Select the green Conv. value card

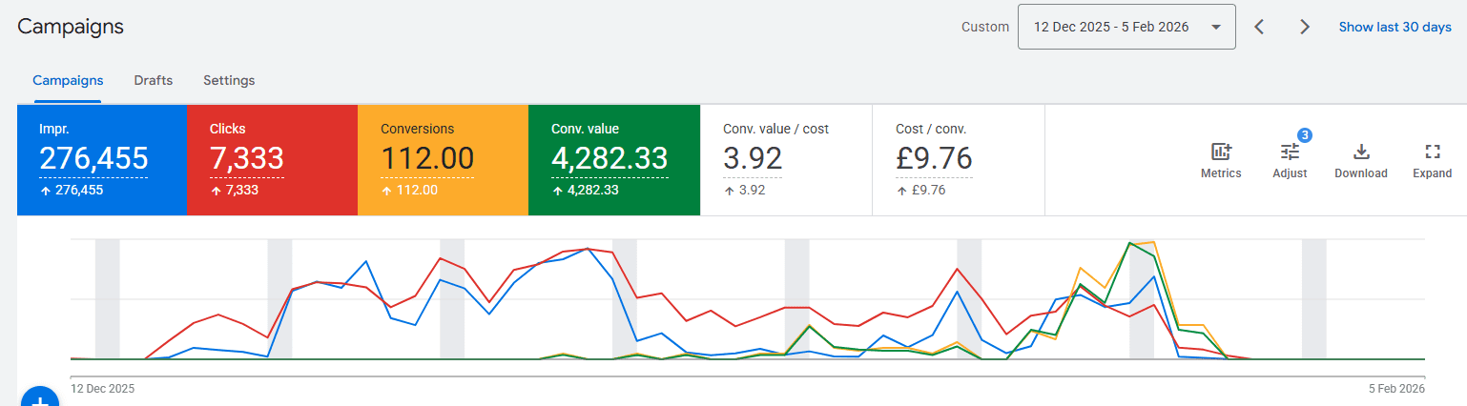point(613,160)
